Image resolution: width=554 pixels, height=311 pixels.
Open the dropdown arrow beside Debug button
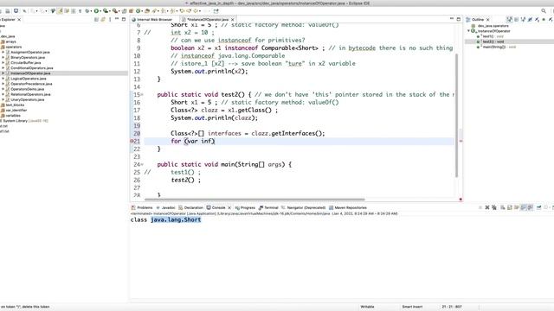91,11
